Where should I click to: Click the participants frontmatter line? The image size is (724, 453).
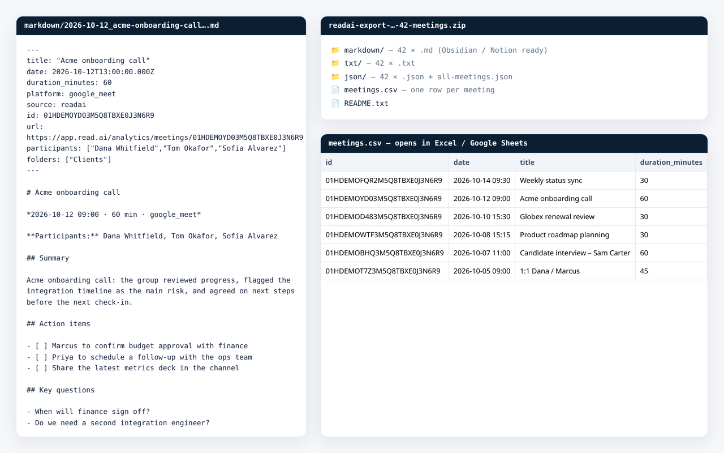click(156, 148)
